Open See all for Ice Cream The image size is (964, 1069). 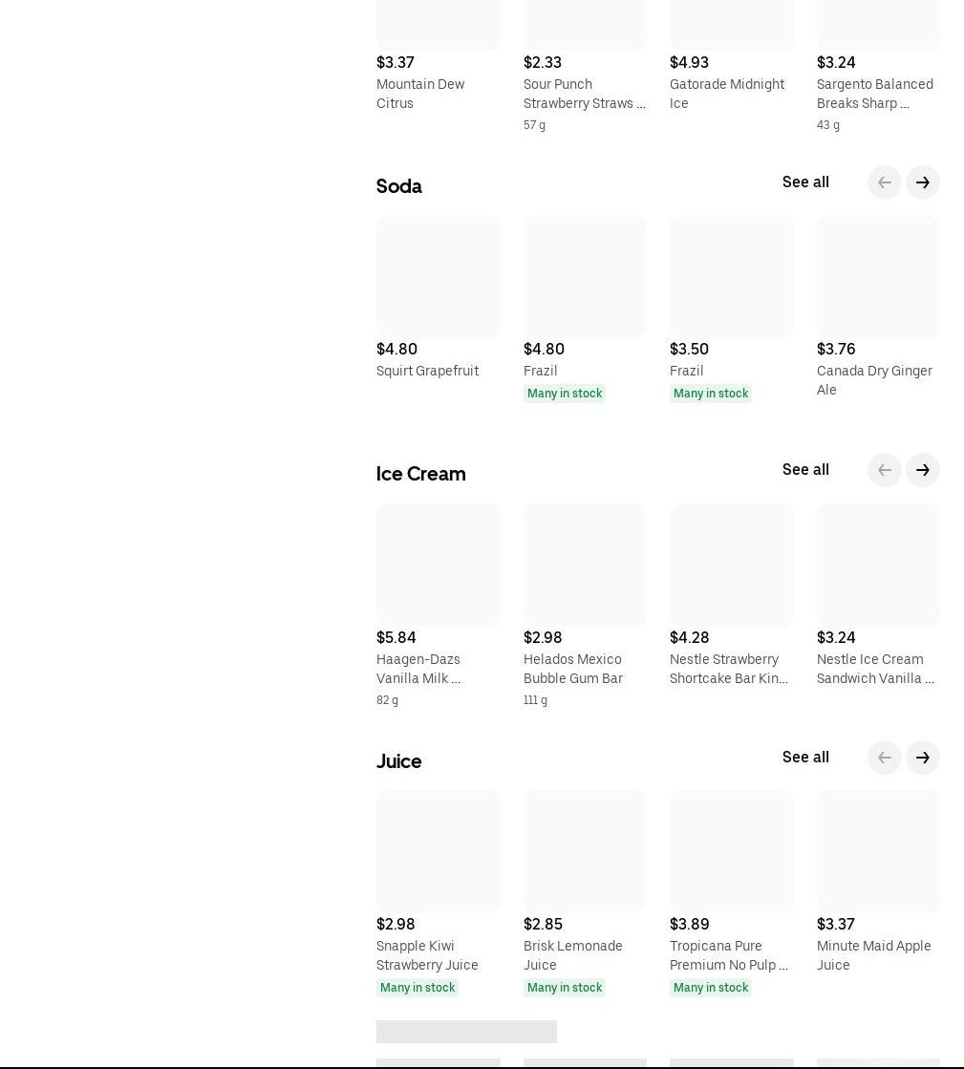click(x=805, y=470)
